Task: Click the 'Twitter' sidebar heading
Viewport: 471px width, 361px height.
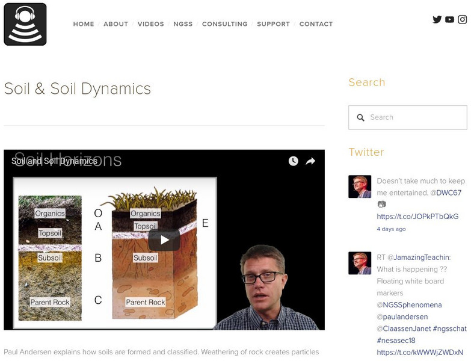Action: pos(366,152)
